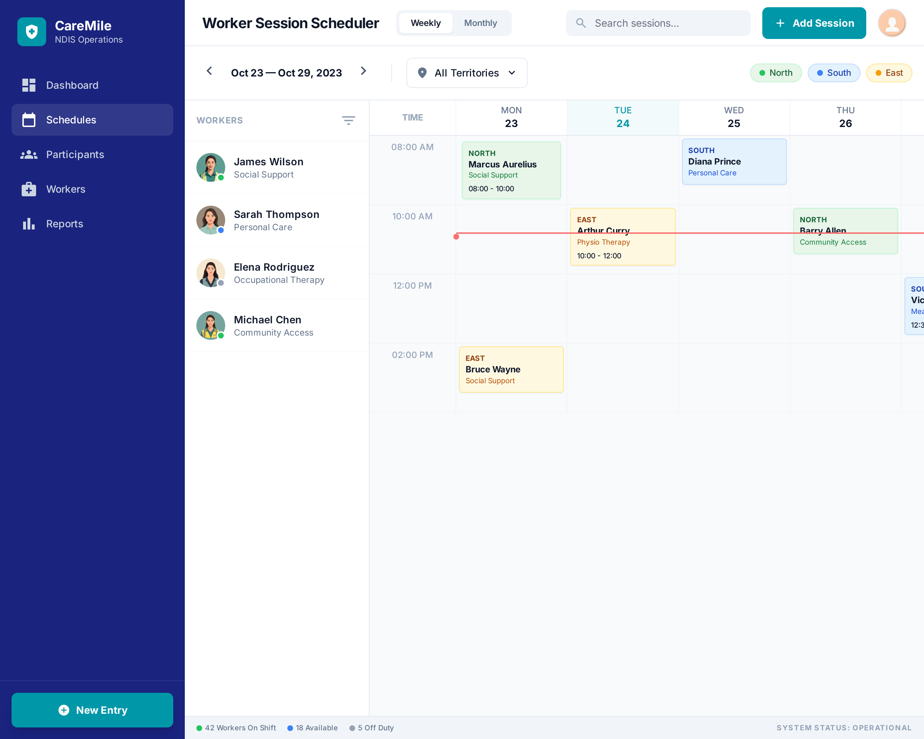Image resolution: width=924 pixels, height=739 pixels.
Task: Click the Participants group icon in sidebar
Action: pos(29,155)
